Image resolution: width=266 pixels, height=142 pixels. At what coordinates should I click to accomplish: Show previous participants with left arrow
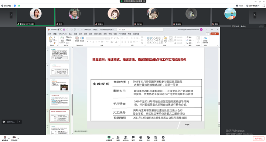11,15
